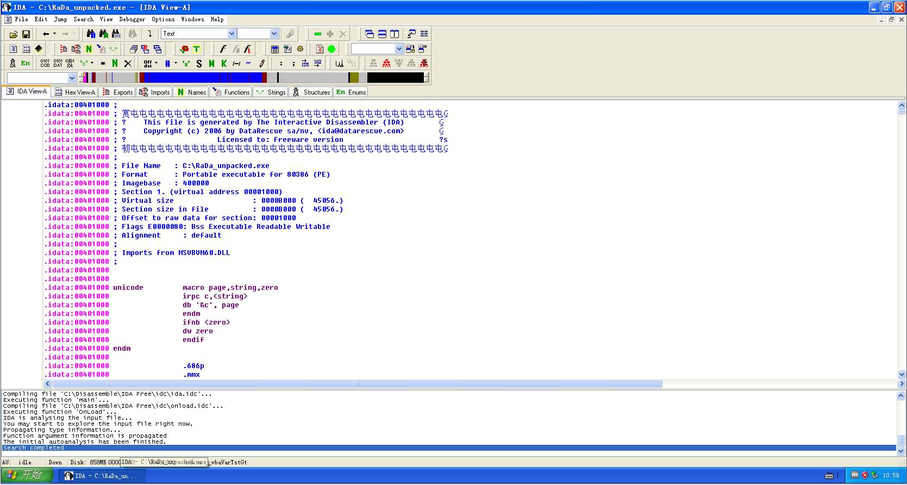
Task: Click the yellow T toolbar icon
Action: coord(197,49)
